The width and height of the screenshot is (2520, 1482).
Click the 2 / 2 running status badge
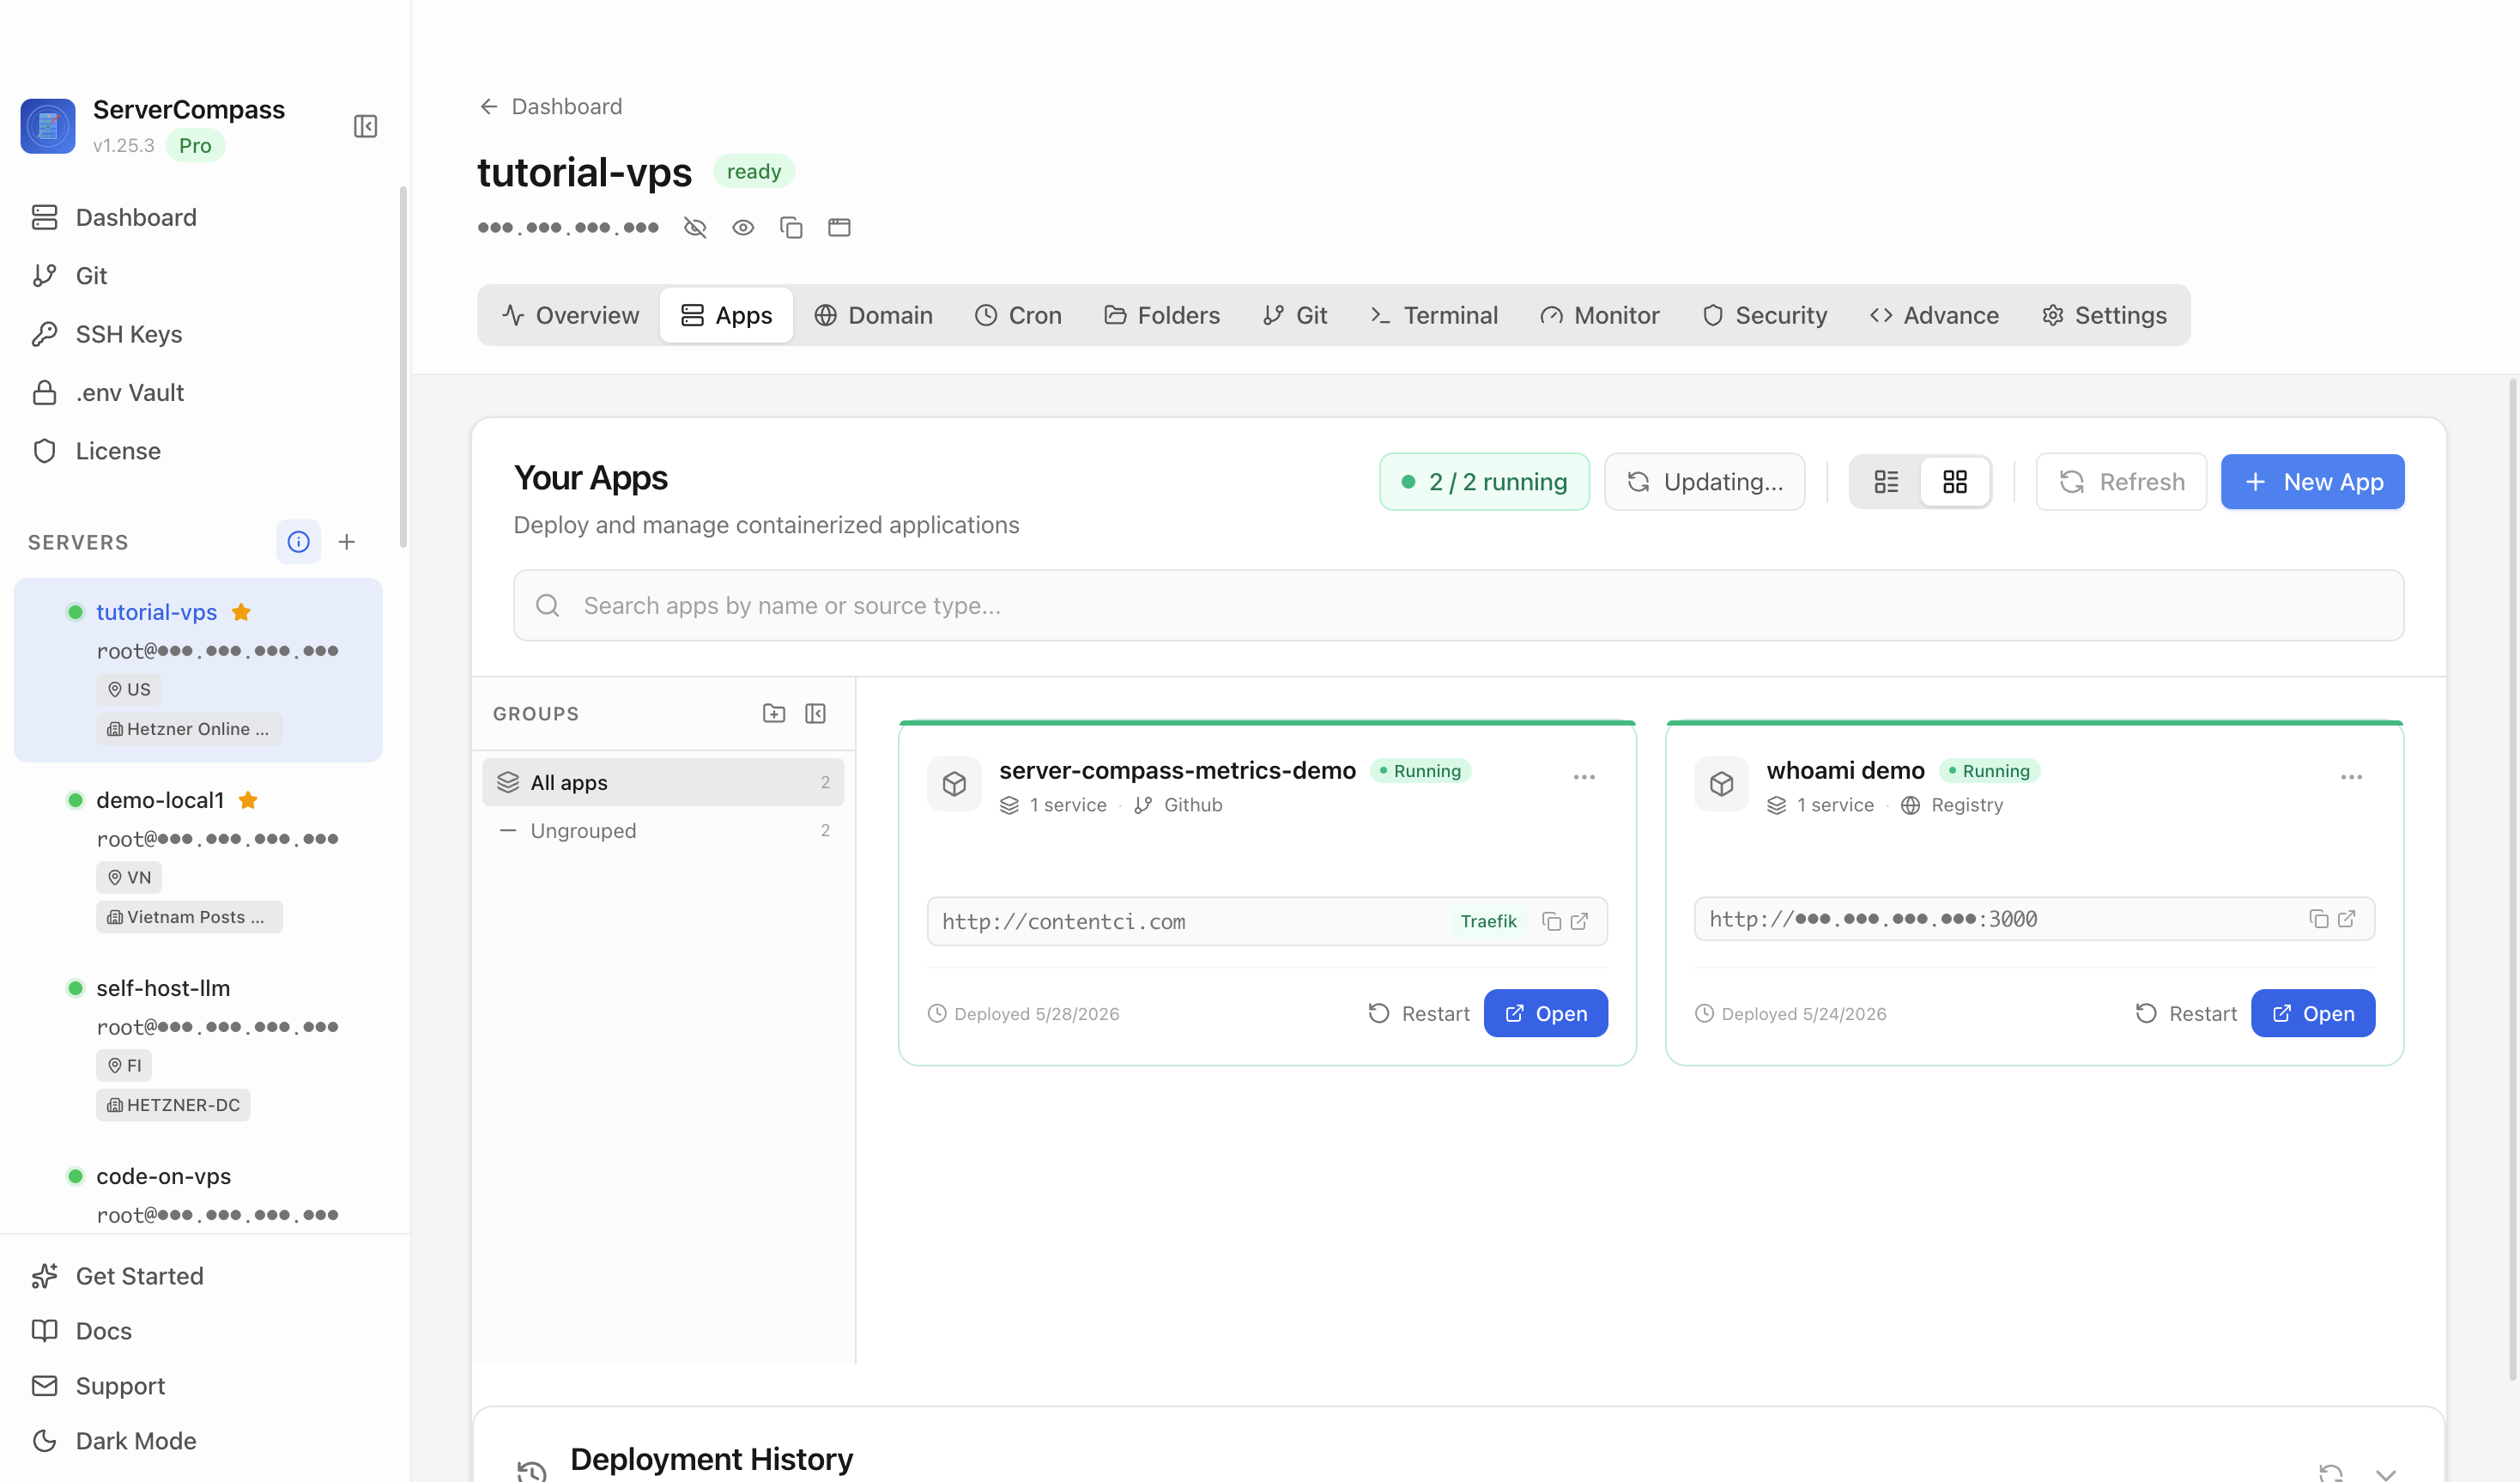[x=1484, y=483]
